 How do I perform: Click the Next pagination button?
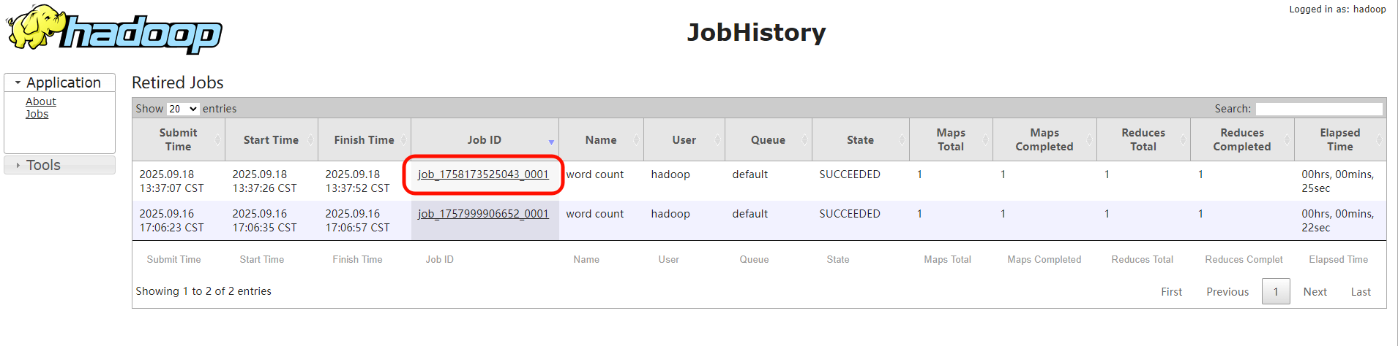(x=1315, y=292)
